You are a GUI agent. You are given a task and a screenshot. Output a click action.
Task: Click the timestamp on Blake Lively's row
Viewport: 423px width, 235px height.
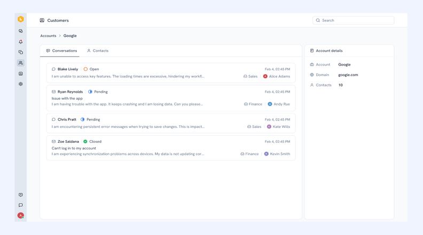[277, 69]
